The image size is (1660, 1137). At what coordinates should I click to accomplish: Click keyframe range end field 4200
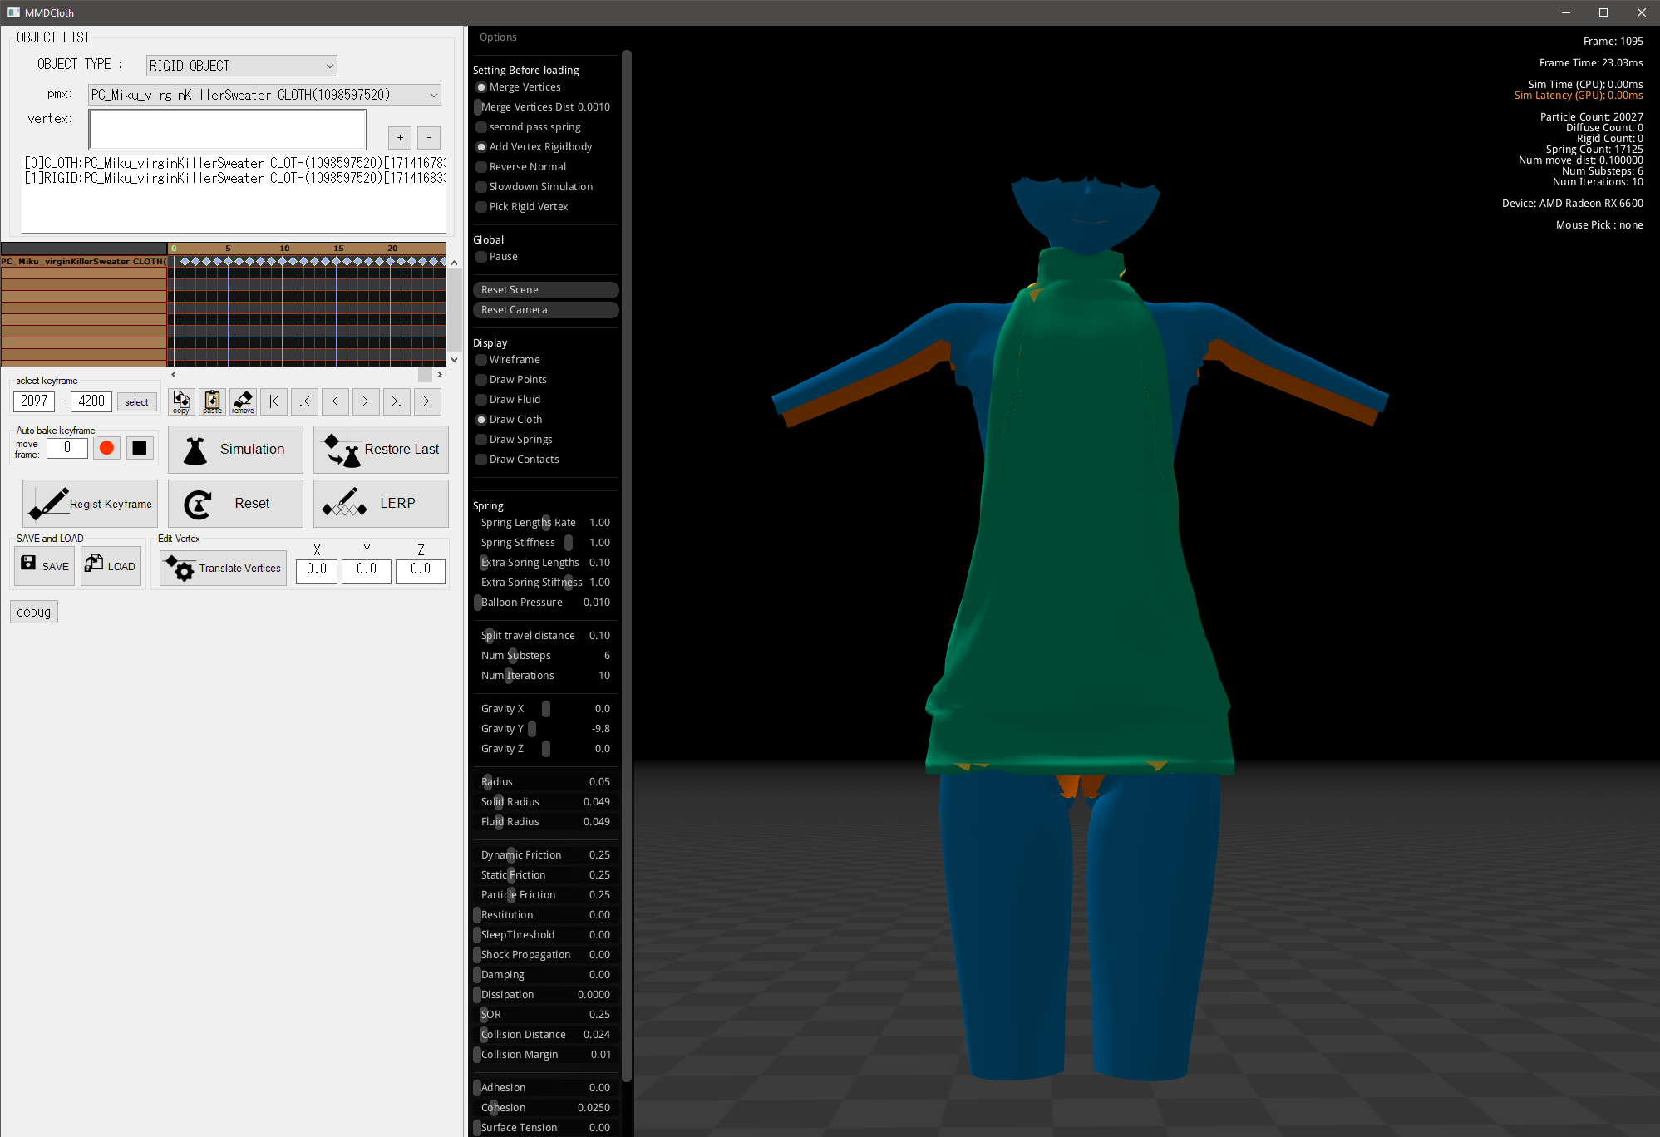91,401
